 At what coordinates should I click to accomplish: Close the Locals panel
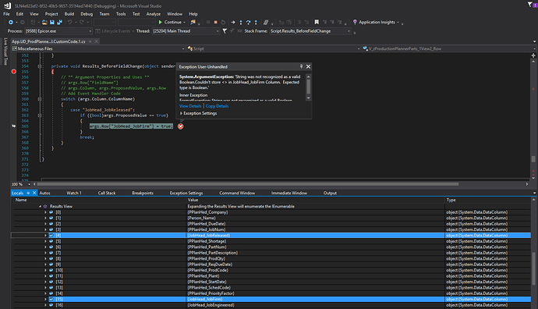[x=34, y=193]
